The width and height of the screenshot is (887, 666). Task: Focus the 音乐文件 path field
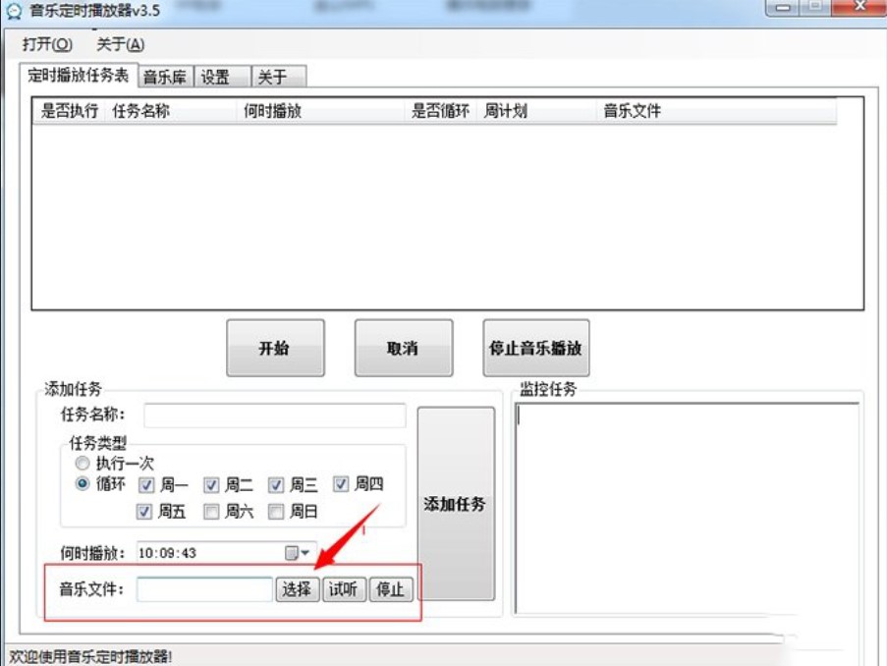[x=204, y=589]
